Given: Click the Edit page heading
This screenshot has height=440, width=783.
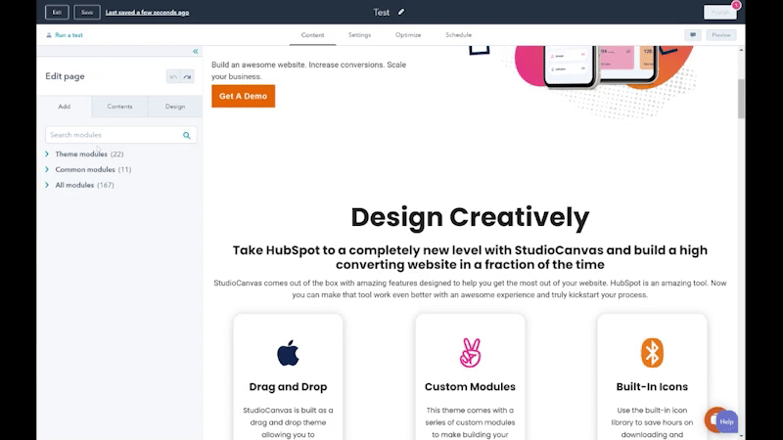Looking at the screenshot, I should (x=65, y=76).
